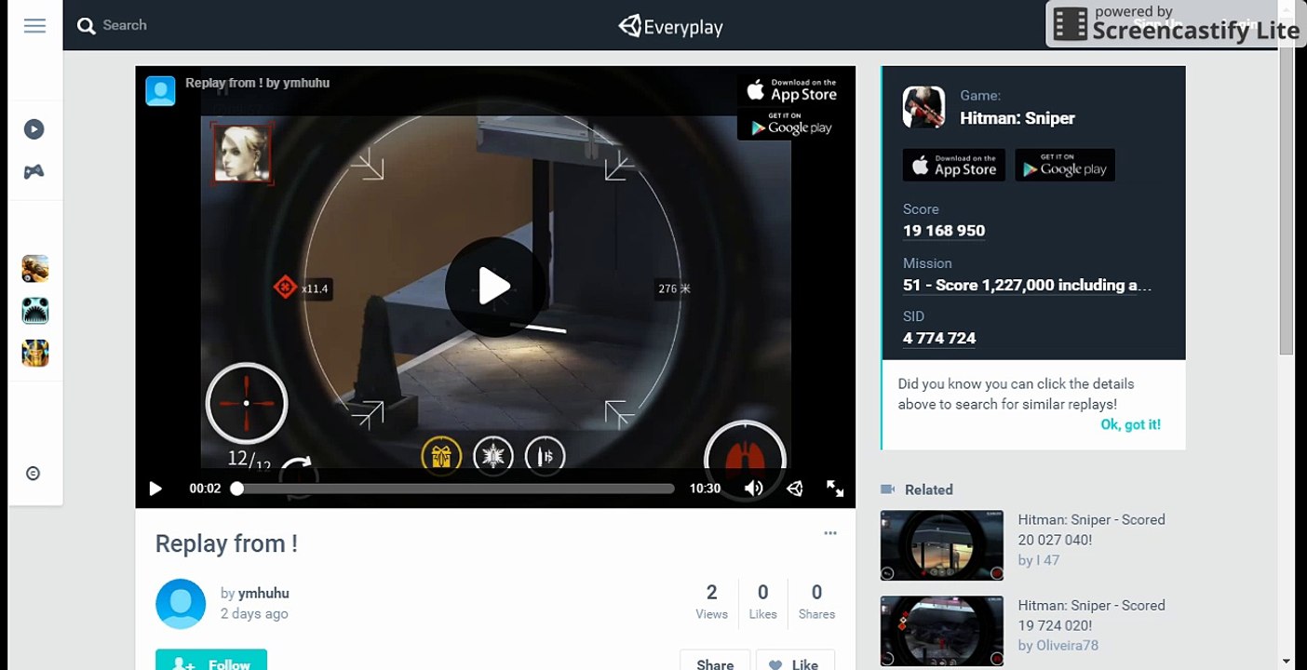Open related video thumbnail scored 19 724 020

(x=942, y=631)
